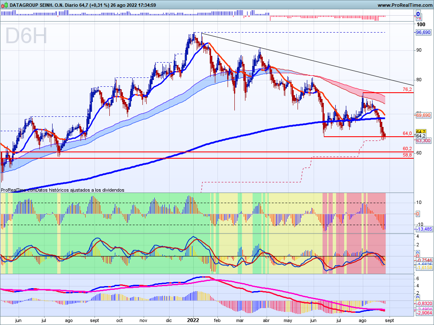Viewport: 434px width, 325px height.
Task: Click the -13,485 indicator value label
Action: pos(424,229)
